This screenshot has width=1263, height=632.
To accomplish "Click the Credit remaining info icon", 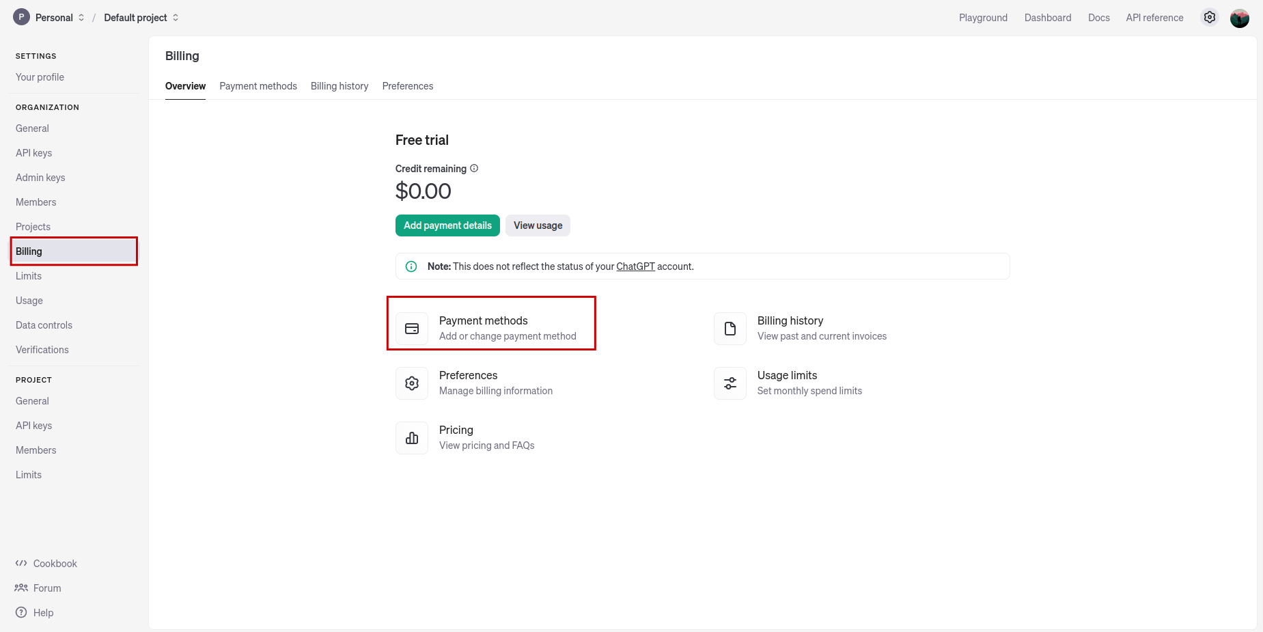I will click(474, 168).
